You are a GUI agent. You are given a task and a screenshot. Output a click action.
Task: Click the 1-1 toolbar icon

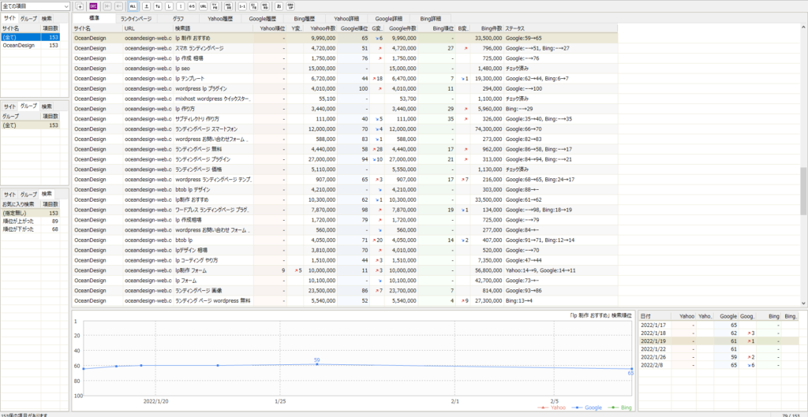pos(242,6)
